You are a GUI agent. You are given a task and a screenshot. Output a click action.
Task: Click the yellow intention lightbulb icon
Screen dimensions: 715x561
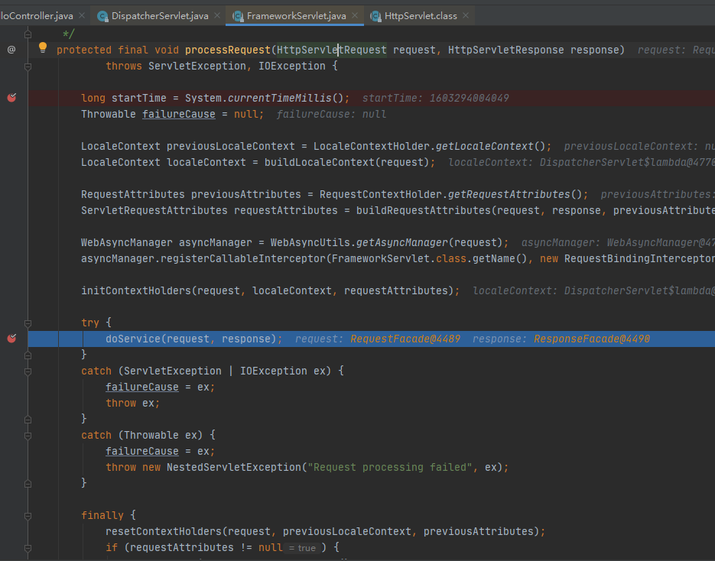[42, 47]
